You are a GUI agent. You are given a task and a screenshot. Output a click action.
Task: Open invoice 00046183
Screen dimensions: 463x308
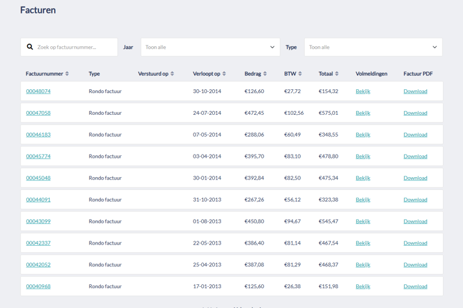click(38, 135)
